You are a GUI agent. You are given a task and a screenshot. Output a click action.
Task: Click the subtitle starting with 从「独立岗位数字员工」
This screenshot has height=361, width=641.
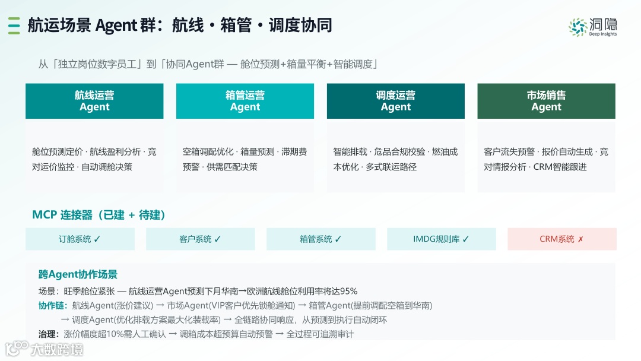click(208, 64)
